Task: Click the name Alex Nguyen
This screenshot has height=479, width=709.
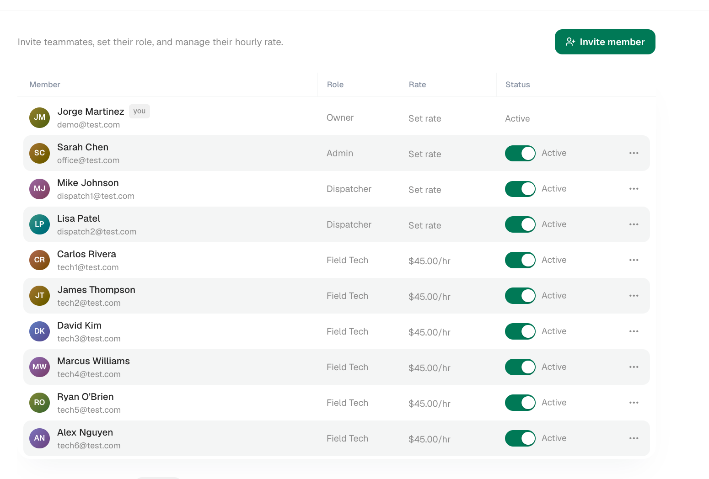Action: 85,432
